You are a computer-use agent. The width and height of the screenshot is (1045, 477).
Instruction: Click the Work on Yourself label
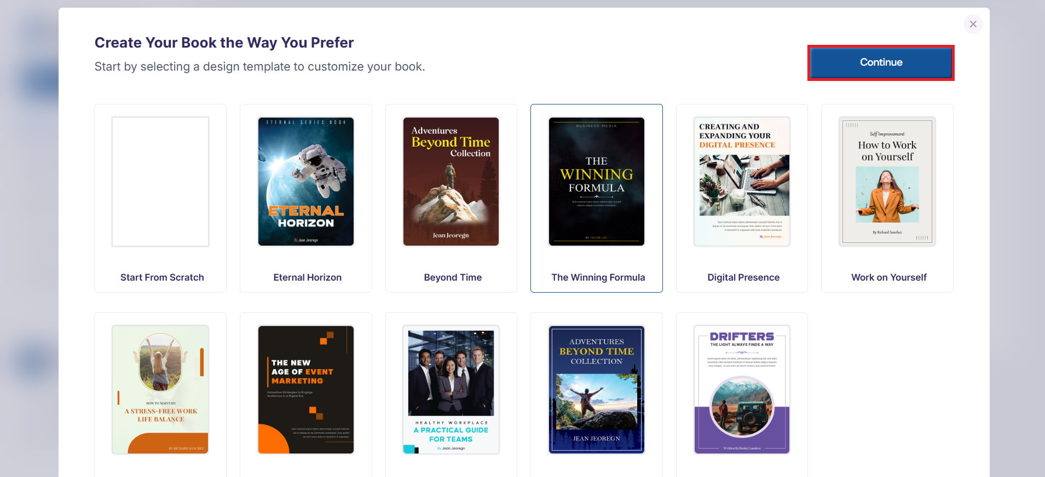pyautogui.click(x=889, y=277)
